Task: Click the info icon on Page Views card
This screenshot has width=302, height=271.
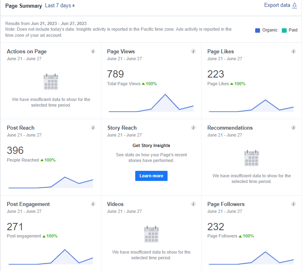Action: 193,51
